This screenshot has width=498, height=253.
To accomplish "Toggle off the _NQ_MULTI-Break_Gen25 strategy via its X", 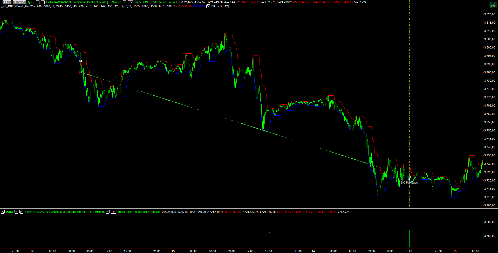I will coord(208,6).
